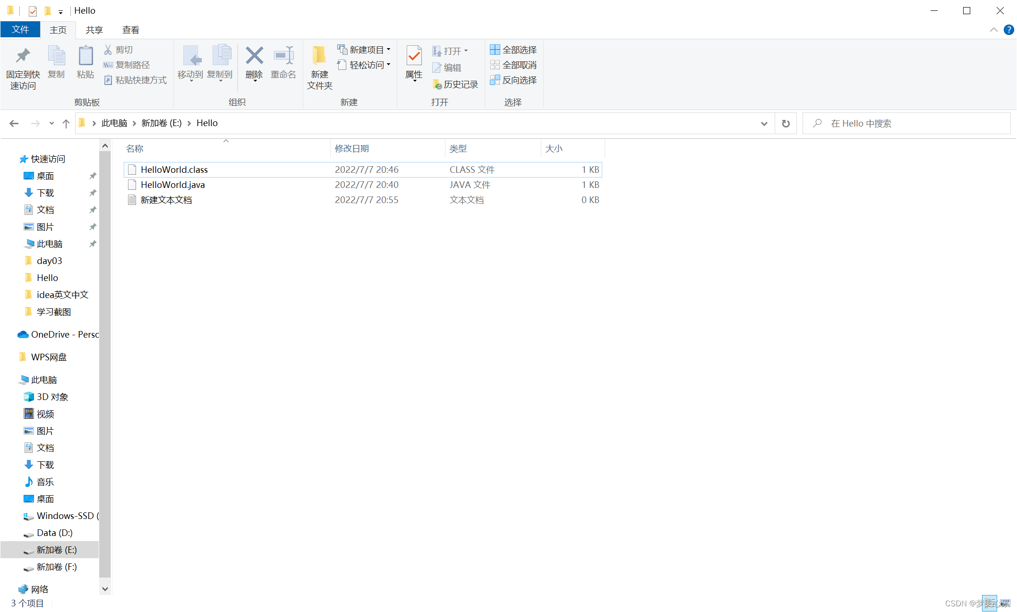Open the Help question mark icon
This screenshot has width=1017, height=612.
(1008, 30)
